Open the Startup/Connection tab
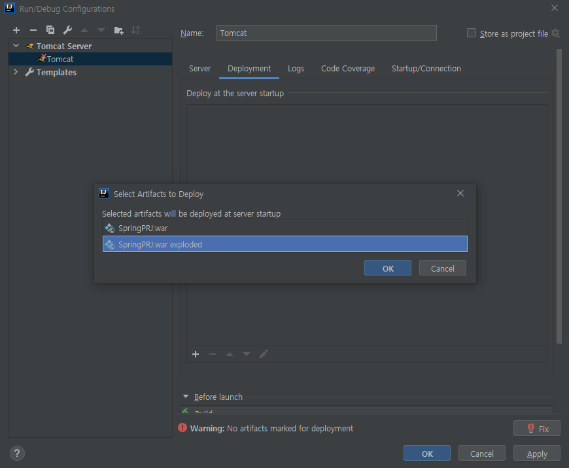This screenshot has height=468, width=569. 426,68
